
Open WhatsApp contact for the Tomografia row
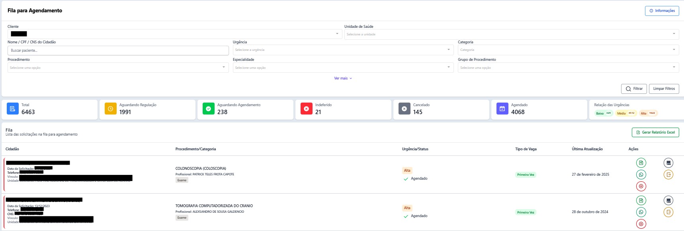[x=641, y=212]
